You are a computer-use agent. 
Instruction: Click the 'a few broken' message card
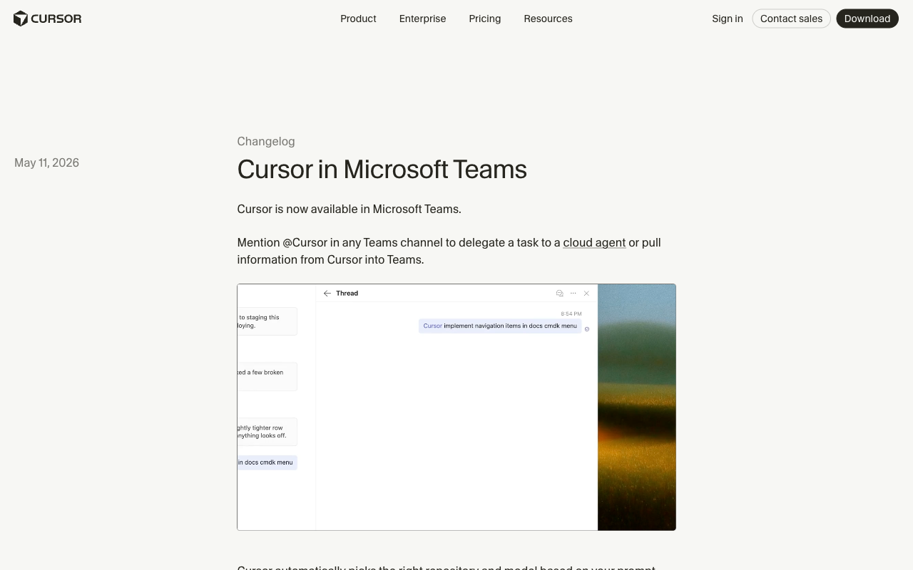(267, 376)
